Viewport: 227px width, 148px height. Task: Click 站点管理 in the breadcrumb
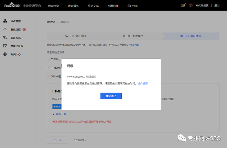[x=51, y=22]
